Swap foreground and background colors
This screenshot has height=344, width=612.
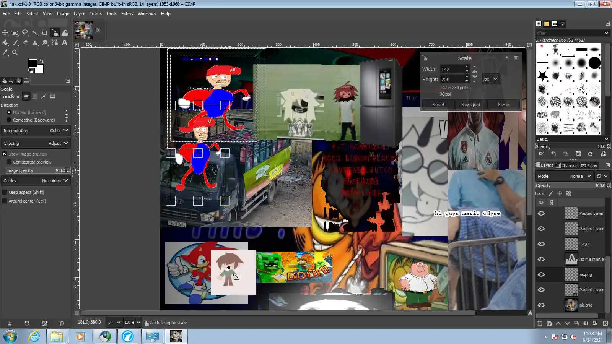[x=41, y=61]
